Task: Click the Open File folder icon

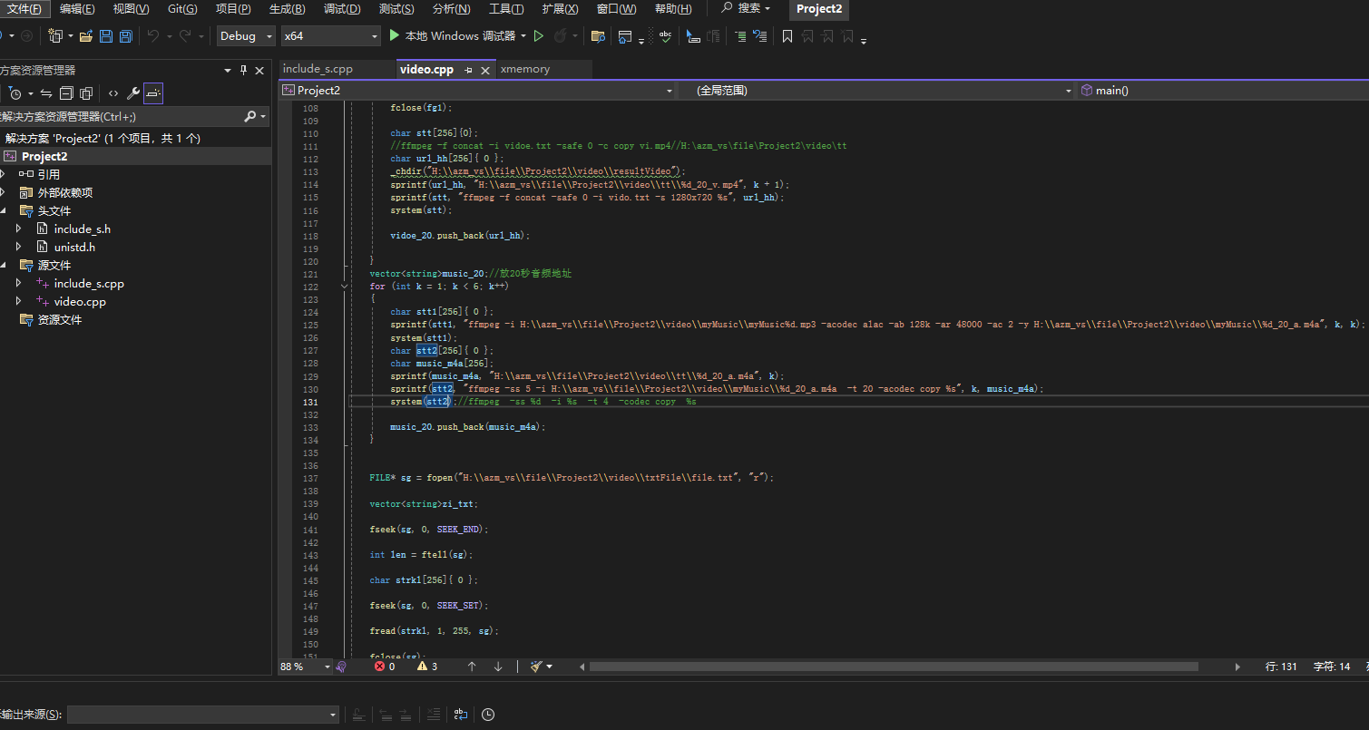Action: pos(86,36)
